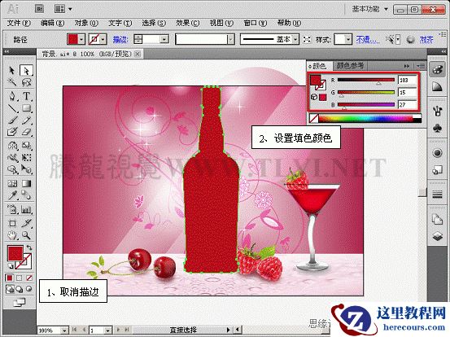Activate the Color fill mode button
This screenshot has height=337, width=450.
pos(10,278)
